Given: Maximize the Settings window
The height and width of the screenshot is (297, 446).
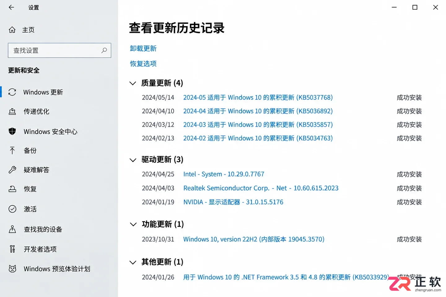Looking at the screenshot, I should [415, 7].
